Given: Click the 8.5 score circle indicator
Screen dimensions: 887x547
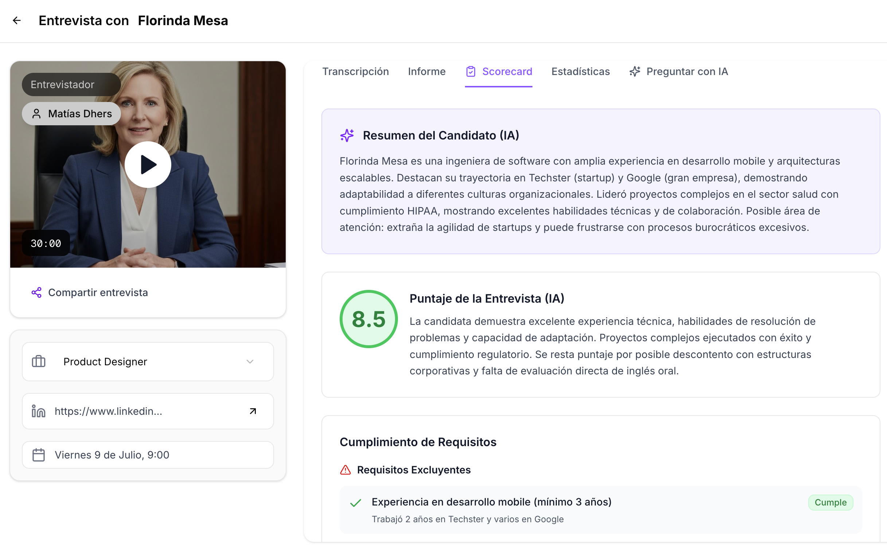Looking at the screenshot, I should 368,319.
